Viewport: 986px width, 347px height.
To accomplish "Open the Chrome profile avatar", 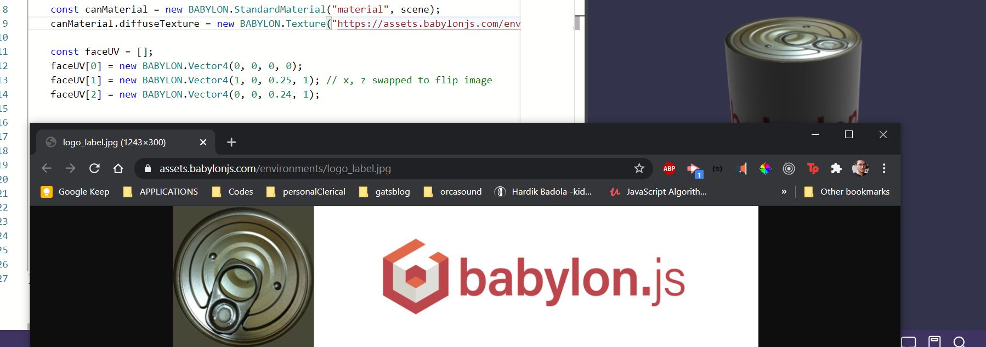I will 860,168.
